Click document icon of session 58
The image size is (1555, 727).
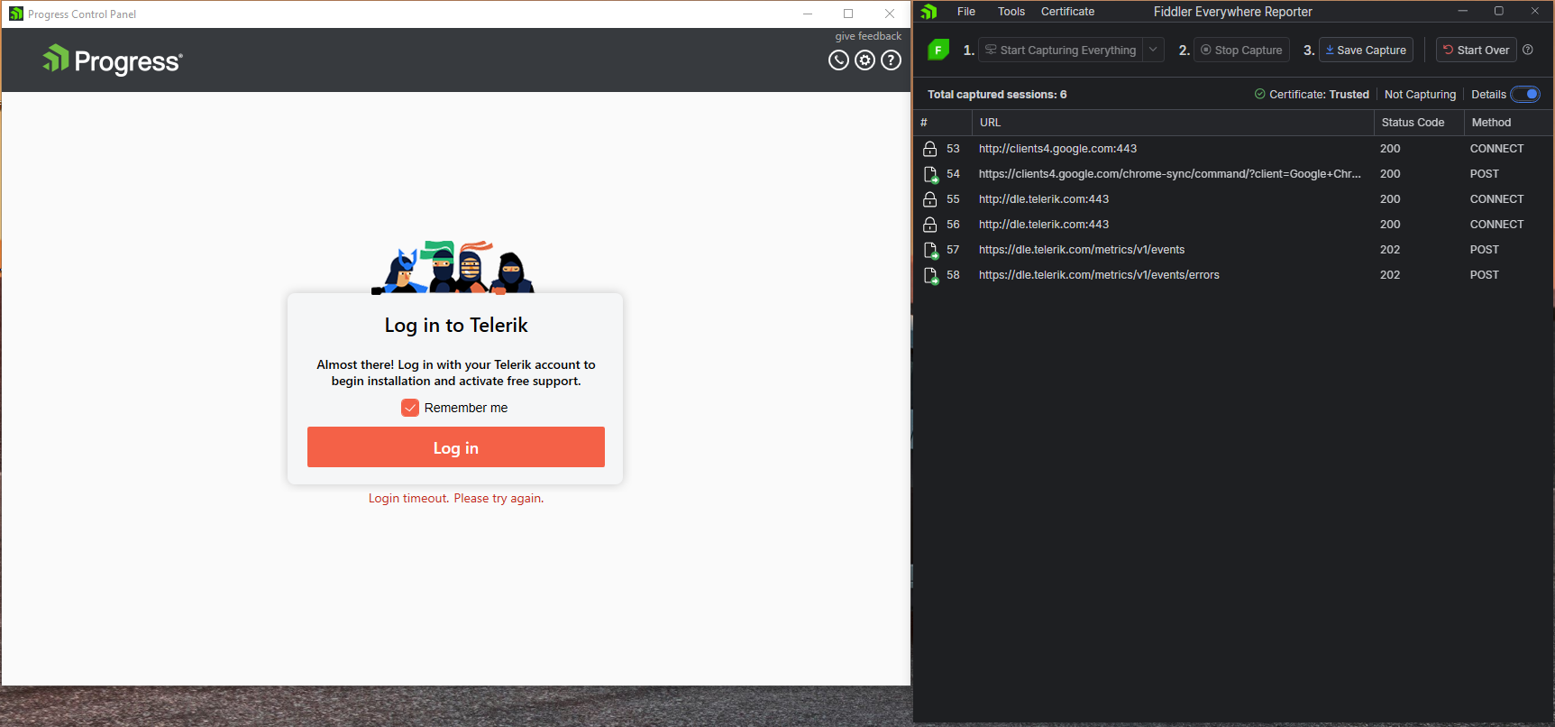click(x=930, y=275)
